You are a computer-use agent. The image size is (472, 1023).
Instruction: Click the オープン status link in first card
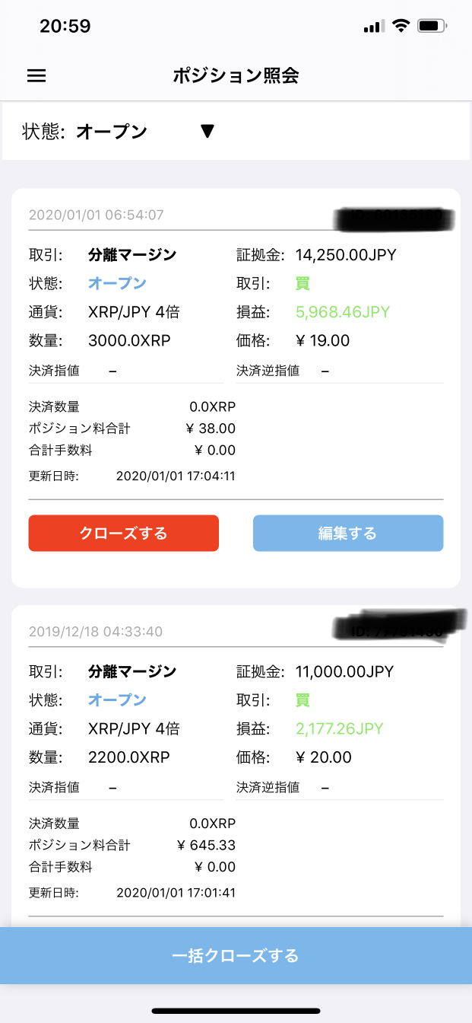[117, 283]
